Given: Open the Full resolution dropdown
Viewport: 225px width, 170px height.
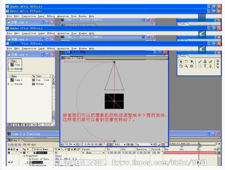Looking at the screenshot, I should coord(120,144).
